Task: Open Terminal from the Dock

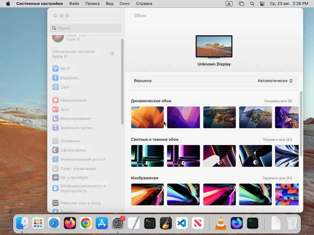Action: tap(150, 223)
